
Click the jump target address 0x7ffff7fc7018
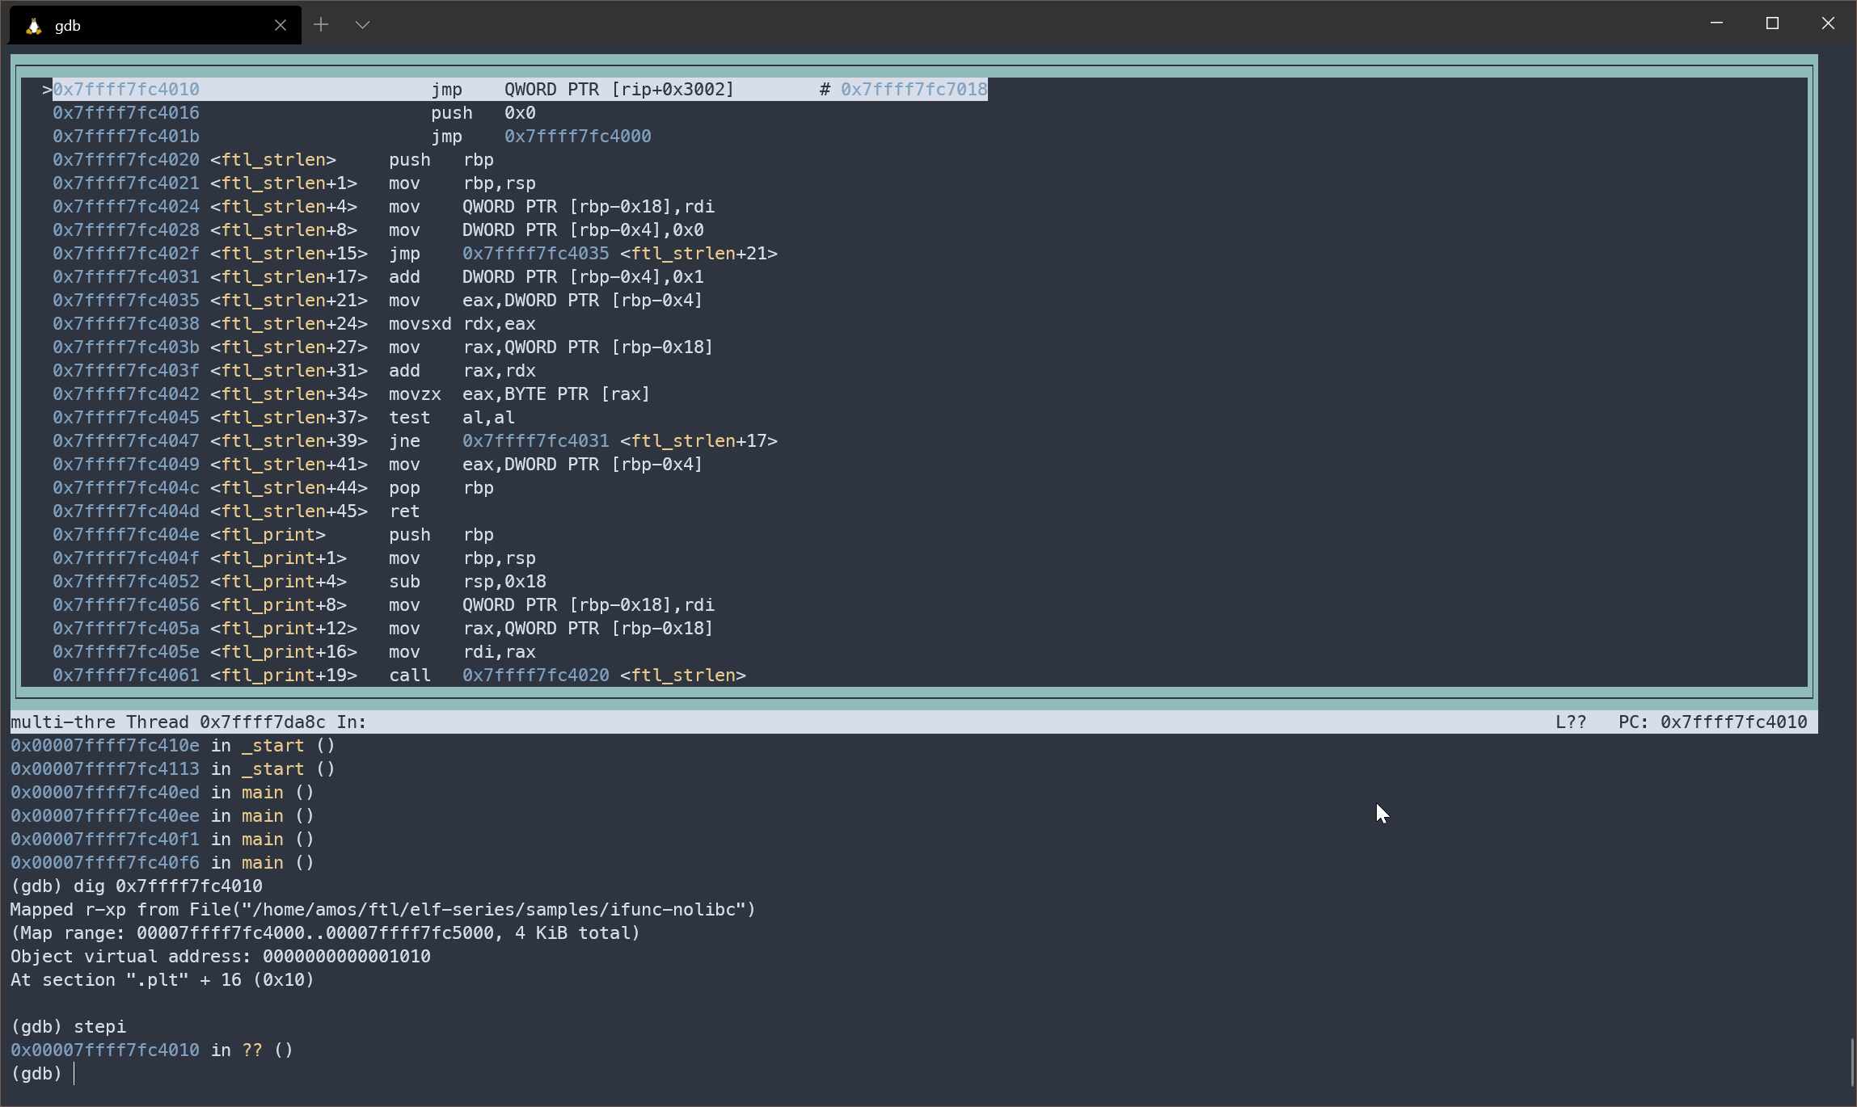pyautogui.click(x=914, y=90)
